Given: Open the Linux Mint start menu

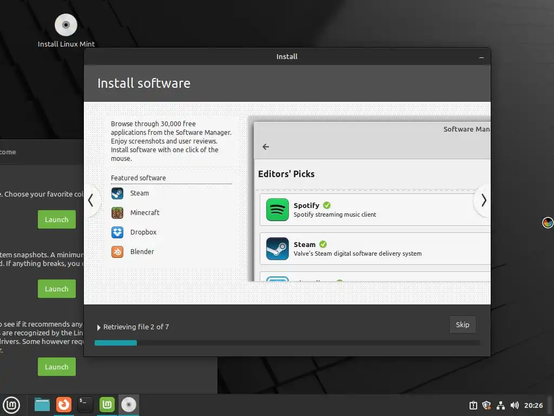Looking at the screenshot, I should pyautogui.click(x=11, y=405).
